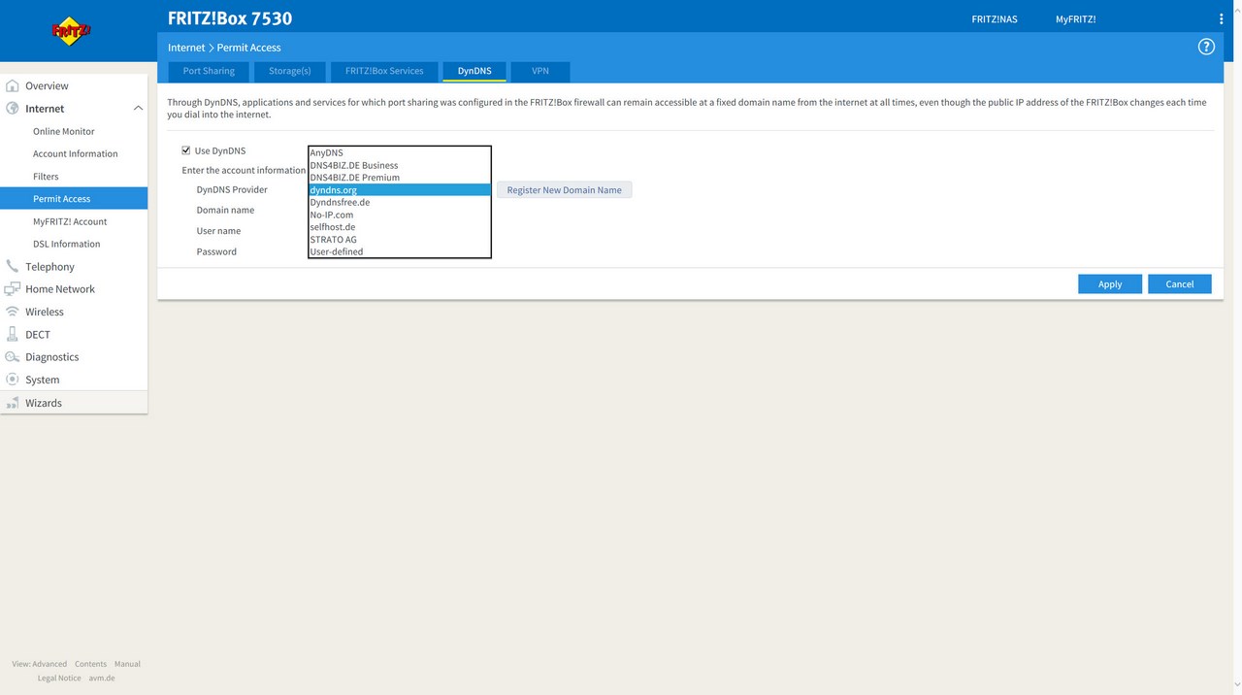Click the Internet breadcrumb link

click(186, 48)
